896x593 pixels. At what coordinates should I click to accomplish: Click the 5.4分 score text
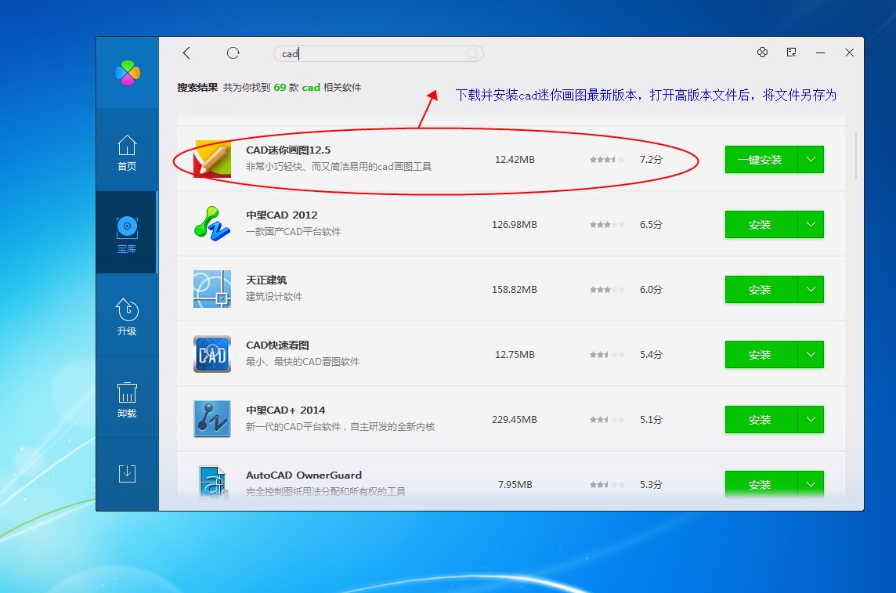(651, 355)
